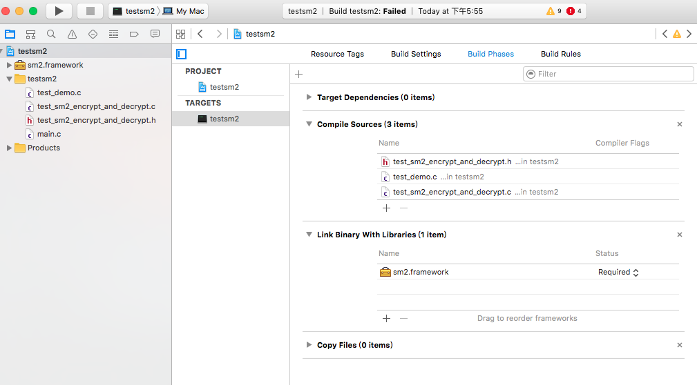
Task: Open test_sm2_encrypt_and_decrypt.c in navigator
Action: coord(96,106)
